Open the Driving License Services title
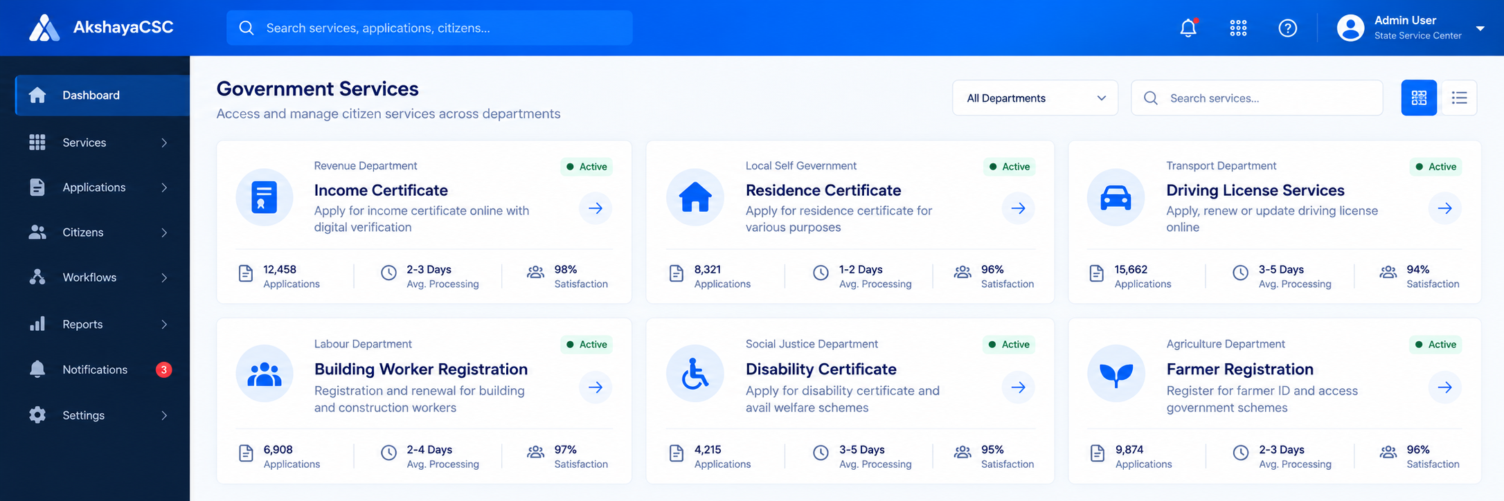The height and width of the screenshot is (501, 1504). click(x=1255, y=190)
